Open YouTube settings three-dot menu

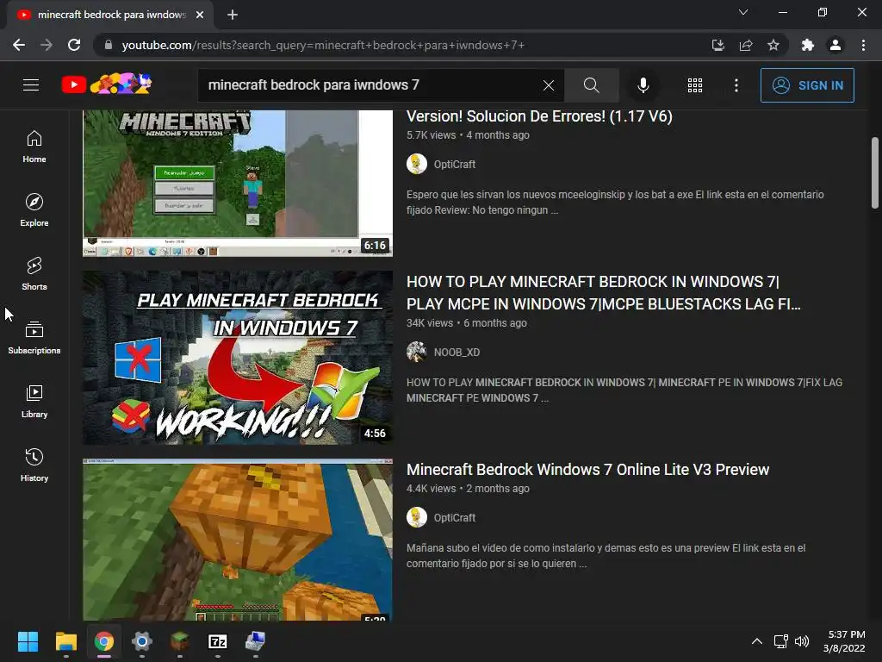pyautogui.click(x=736, y=85)
